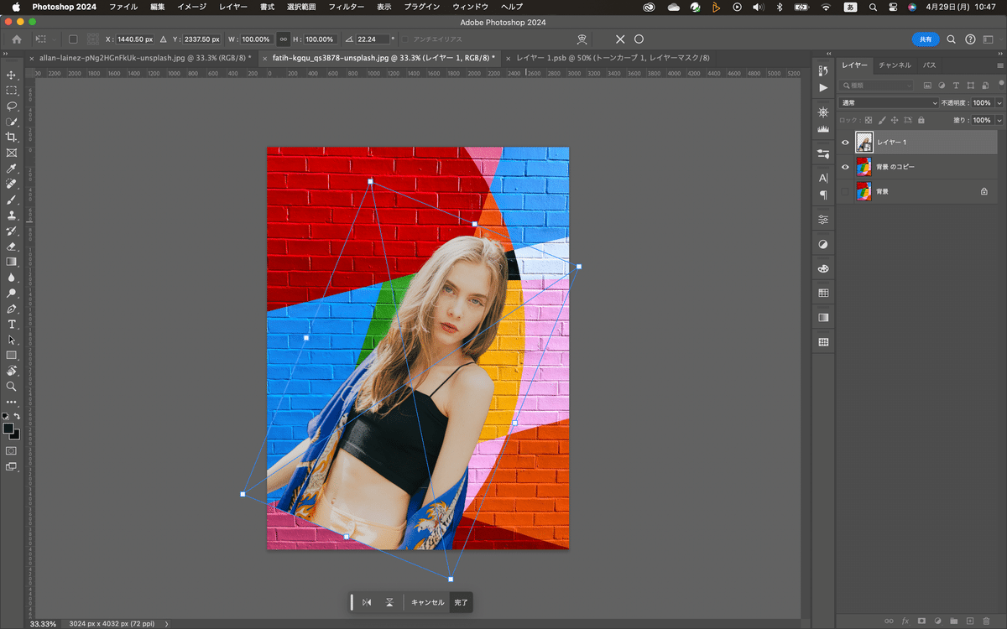Click the 完了 button to commit transform
1007x629 pixels.
462,602
